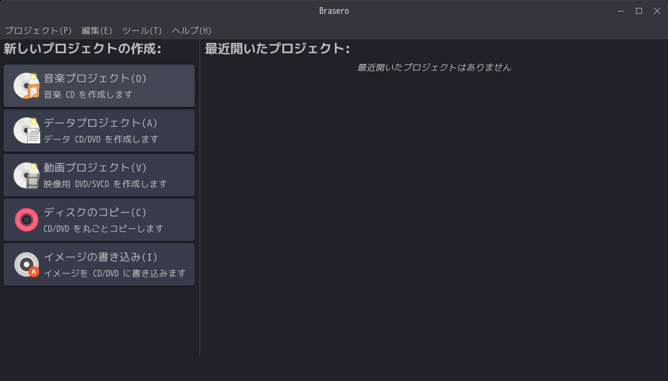Image resolution: width=668 pixels, height=381 pixels.
Task: Start the 動画プロジェクト(V) via its label
Action: (x=95, y=168)
